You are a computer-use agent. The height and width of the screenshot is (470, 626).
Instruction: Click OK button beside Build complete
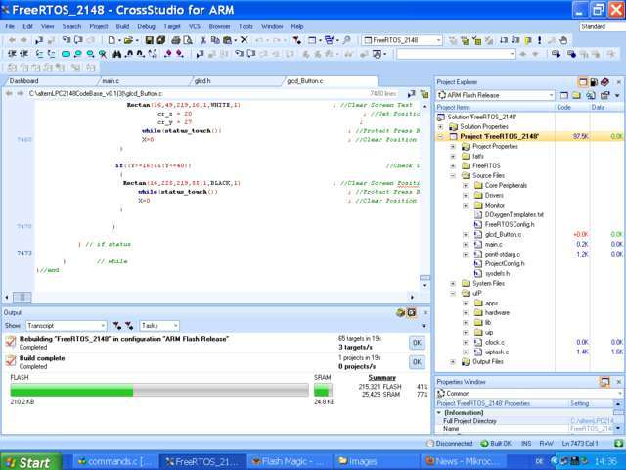click(x=416, y=362)
